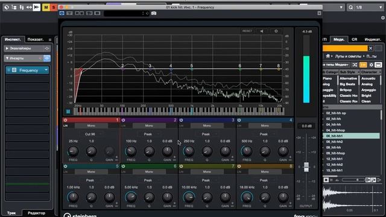Click band 4 FREQ knob at 500 Hz

tap(247, 151)
